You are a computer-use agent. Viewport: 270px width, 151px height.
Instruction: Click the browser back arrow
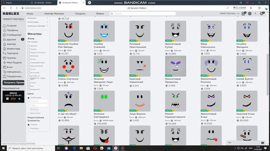point(5,8)
